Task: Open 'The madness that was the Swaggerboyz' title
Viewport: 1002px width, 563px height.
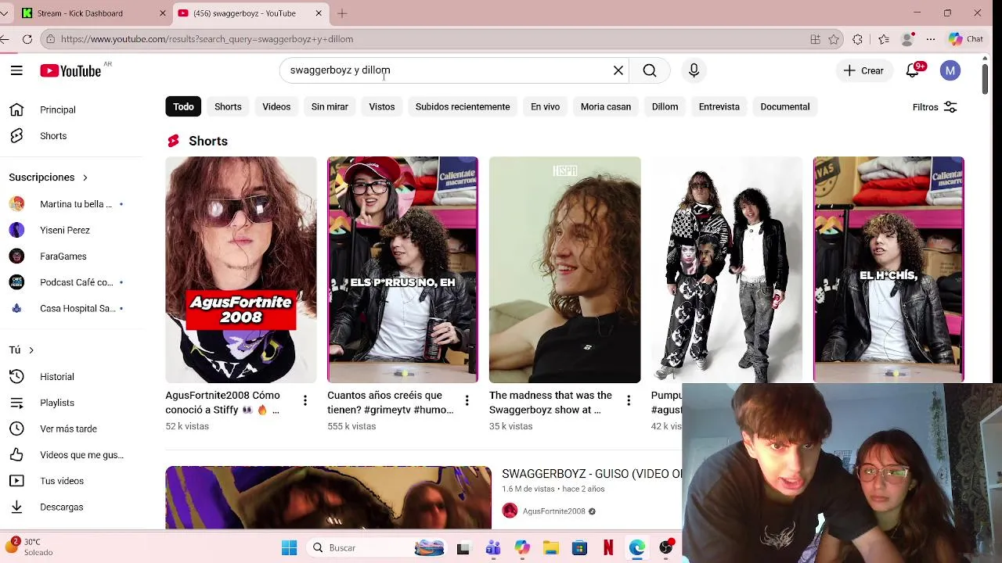Action: (x=550, y=403)
